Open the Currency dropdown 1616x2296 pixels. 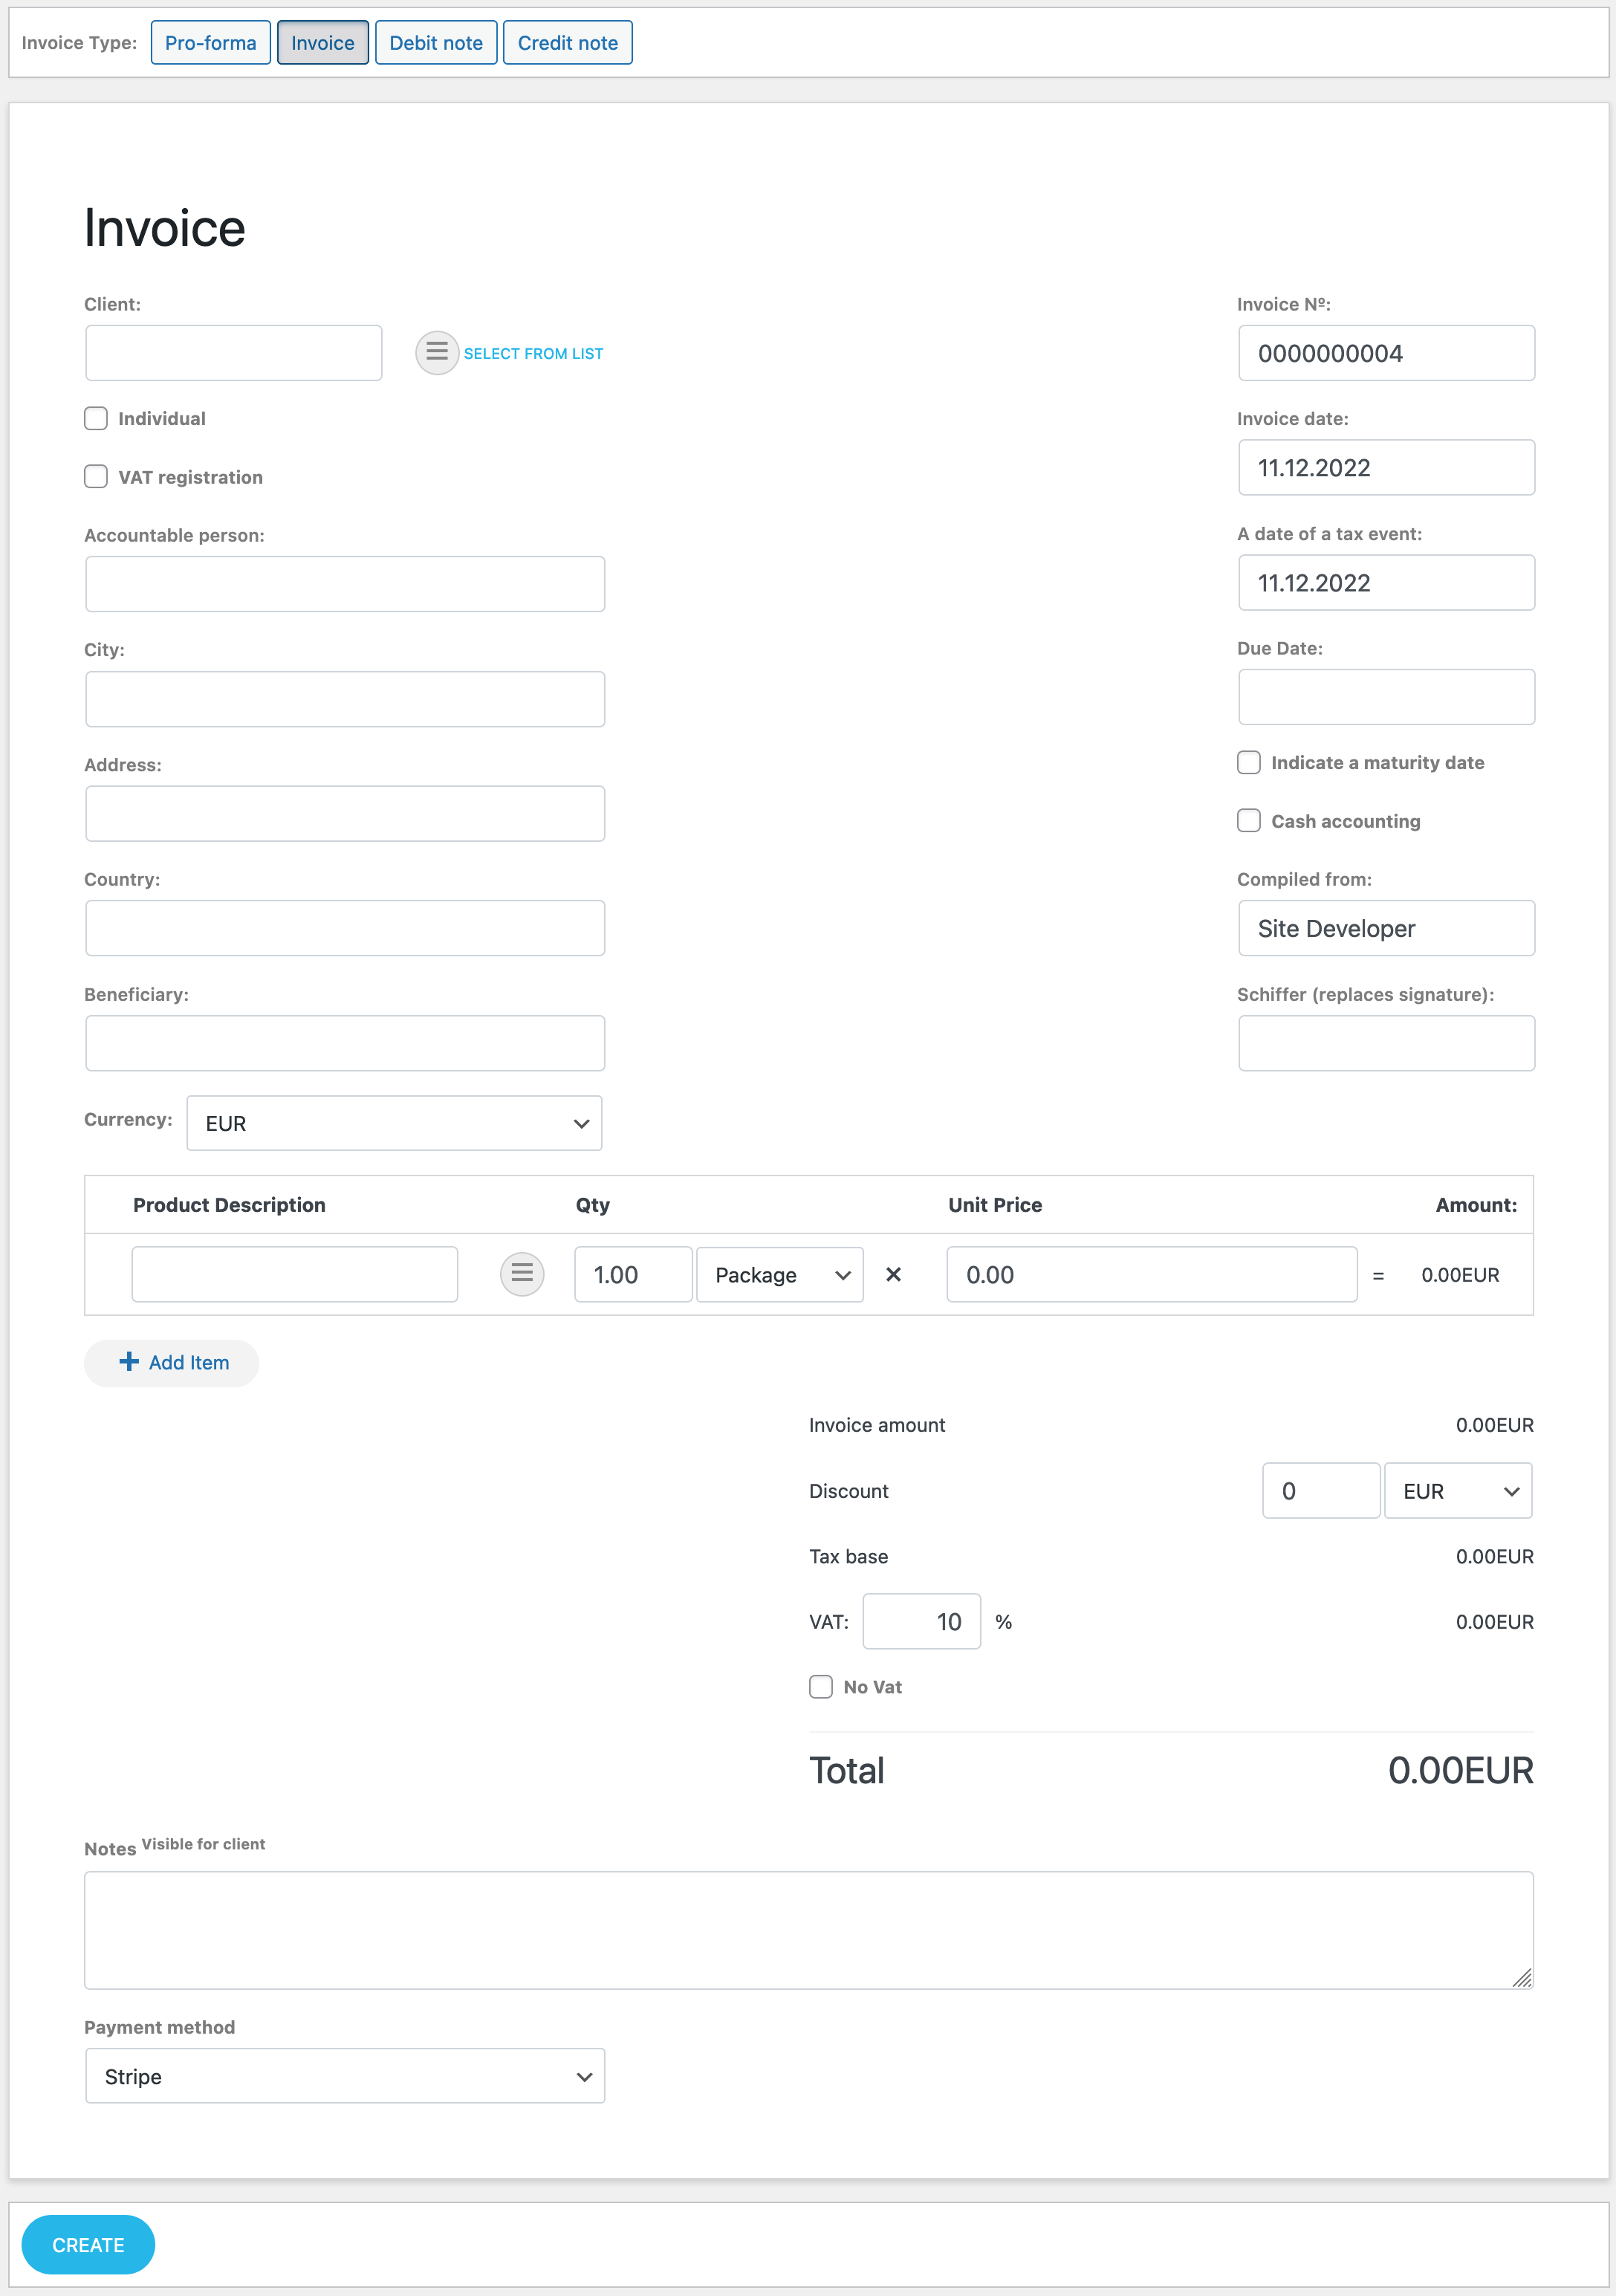tap(393, 1122)
